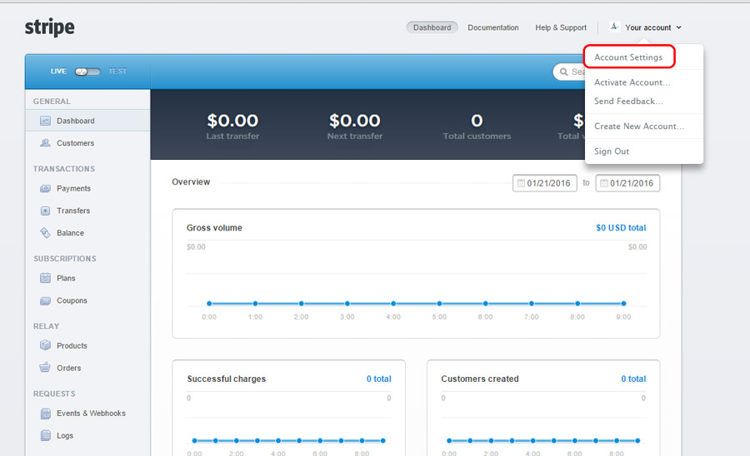This screenshot has width=750, height=456.
Task: Click the Successful charges chart title
Action: coord(226,379)
